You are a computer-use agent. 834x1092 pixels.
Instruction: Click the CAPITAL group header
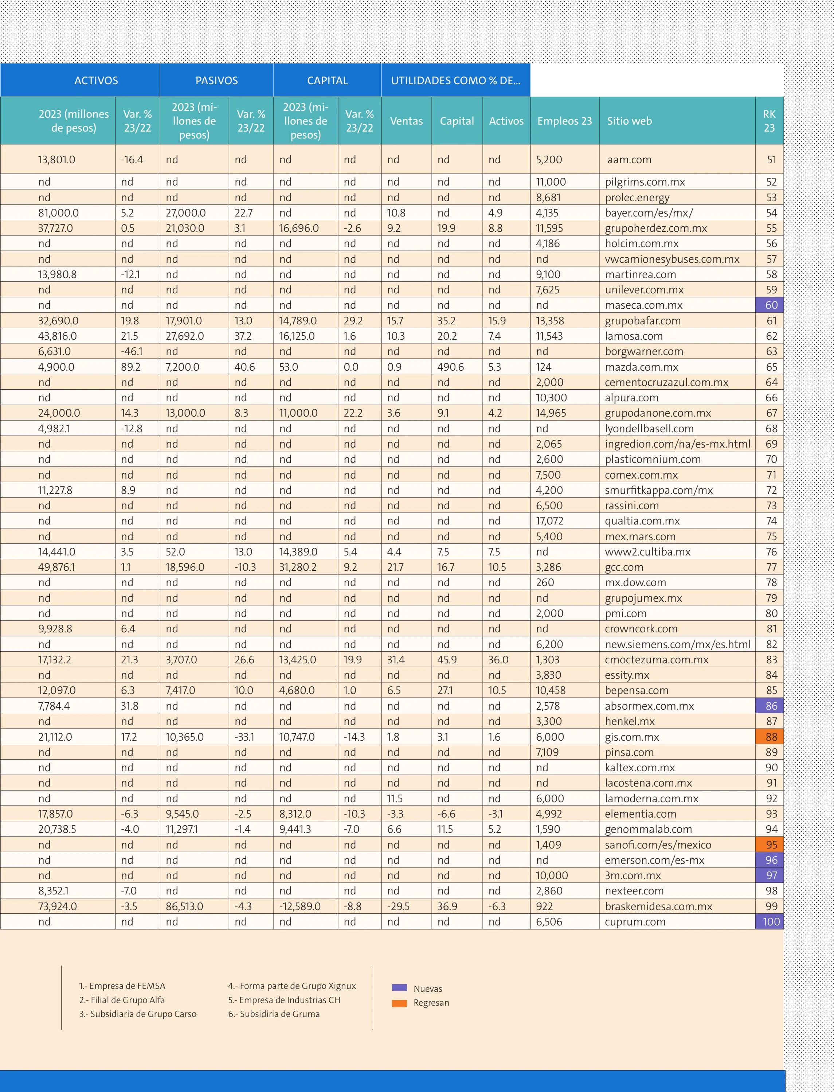pyautogui.click(x=327, y=81)
